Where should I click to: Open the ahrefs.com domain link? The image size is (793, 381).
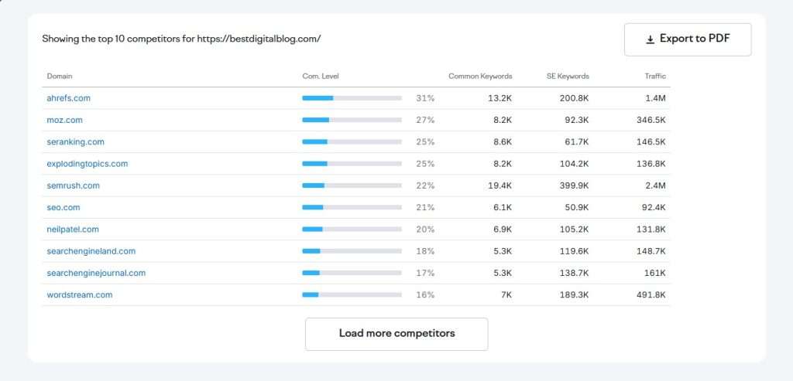click(x=69, y=98)
